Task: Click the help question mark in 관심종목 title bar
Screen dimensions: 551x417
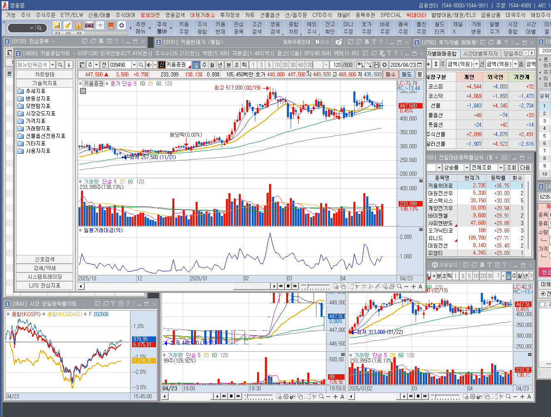Action: click(117, 41)
